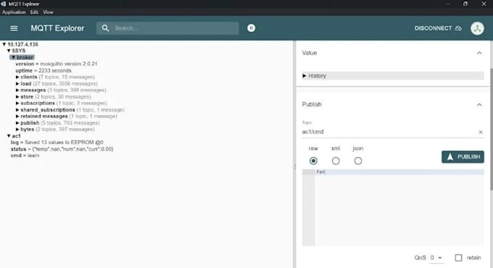Image resolution: width=493 pixels, height=268 pixels.
Task: Open the hamburger navigation menu
Action: (14, 28)
